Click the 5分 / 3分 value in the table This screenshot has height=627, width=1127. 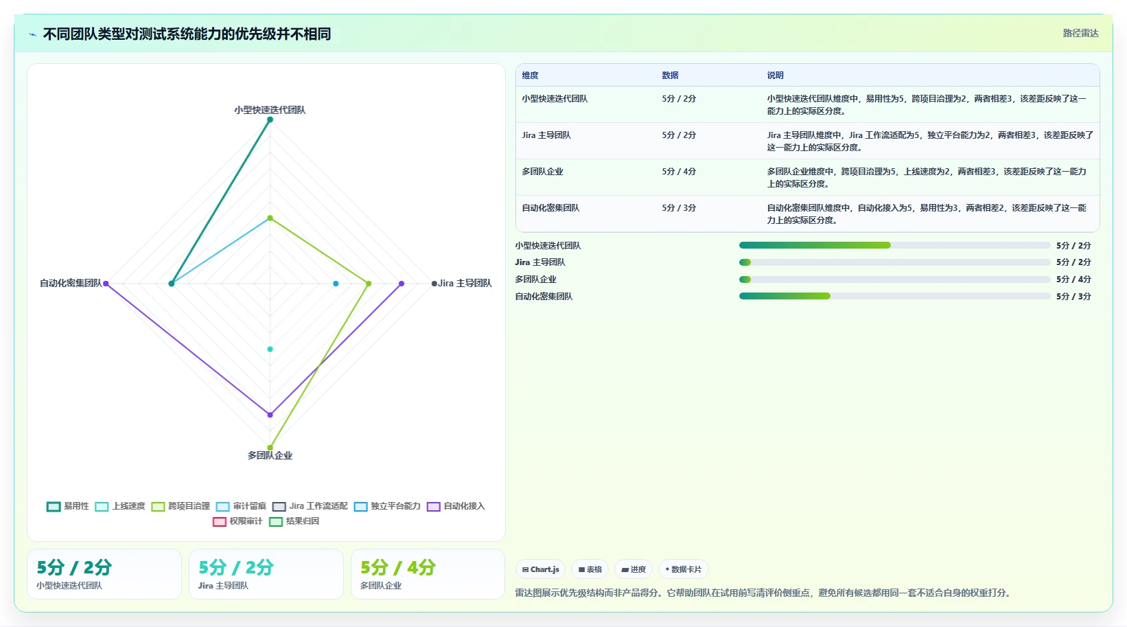click(679, 208)
